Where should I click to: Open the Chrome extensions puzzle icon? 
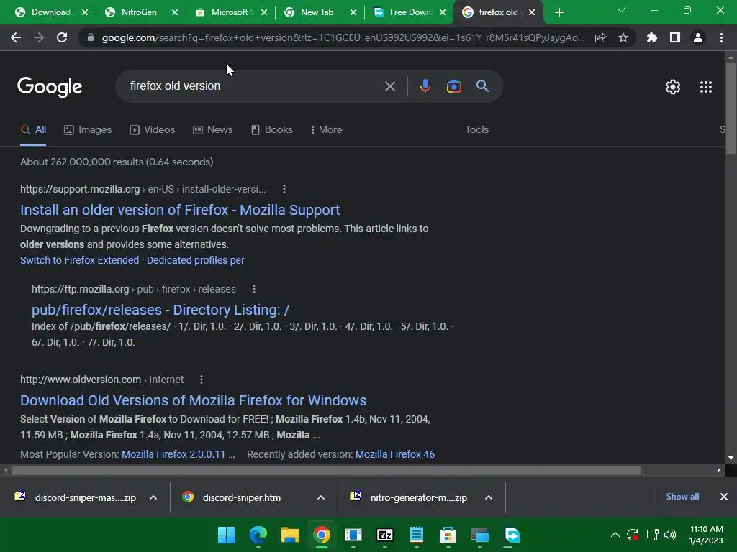coord(652,37)
